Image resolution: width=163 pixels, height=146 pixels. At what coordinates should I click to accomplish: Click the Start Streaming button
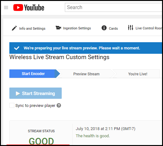36,93
